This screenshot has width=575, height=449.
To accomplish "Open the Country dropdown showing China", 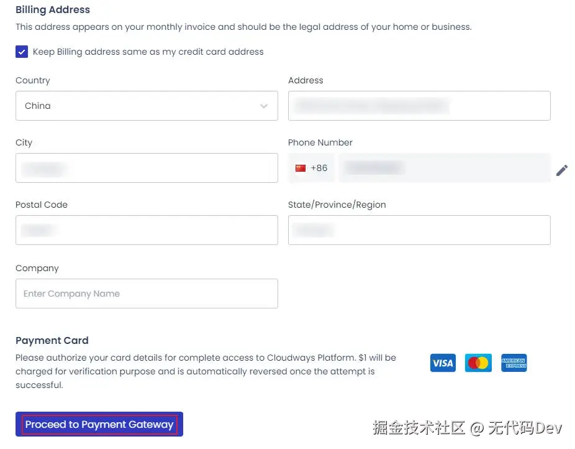I will (147, 106).
